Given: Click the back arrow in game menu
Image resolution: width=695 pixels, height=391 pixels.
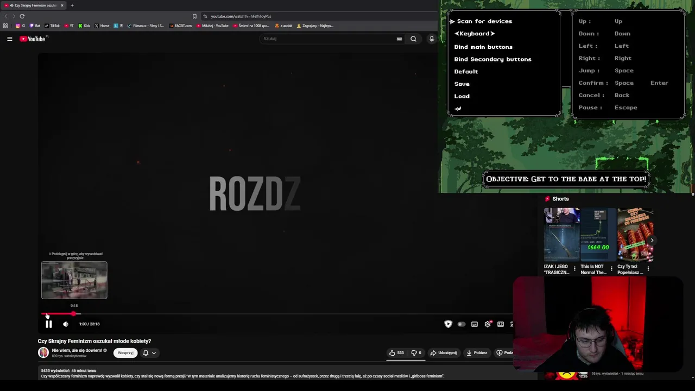Looking at the screenshot, I should (x=458, y=109).
